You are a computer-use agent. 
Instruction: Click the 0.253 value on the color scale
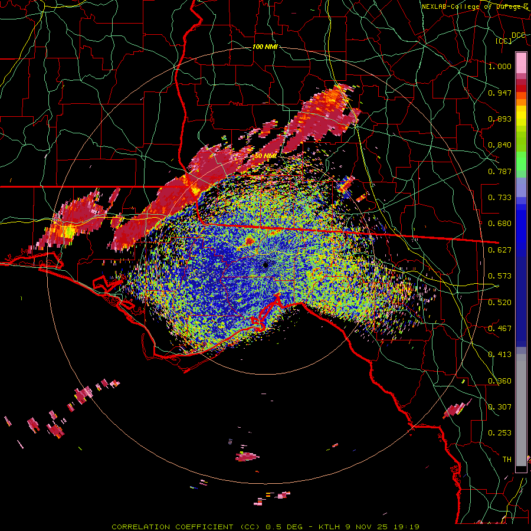point(500,433)
